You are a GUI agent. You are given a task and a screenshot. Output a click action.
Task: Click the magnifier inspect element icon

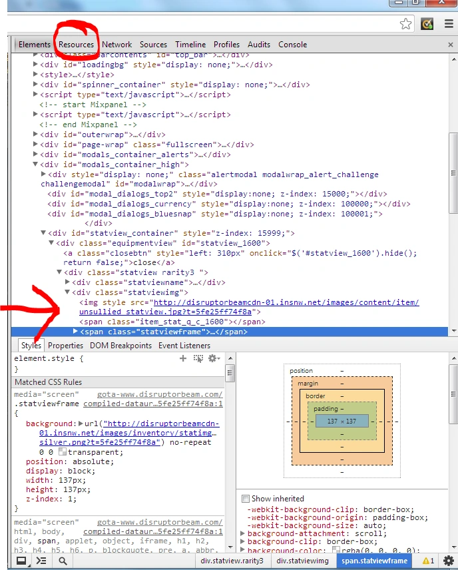[63, 561]
